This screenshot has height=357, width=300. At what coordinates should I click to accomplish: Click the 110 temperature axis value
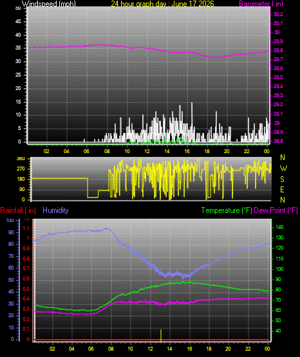click(279, 259)
